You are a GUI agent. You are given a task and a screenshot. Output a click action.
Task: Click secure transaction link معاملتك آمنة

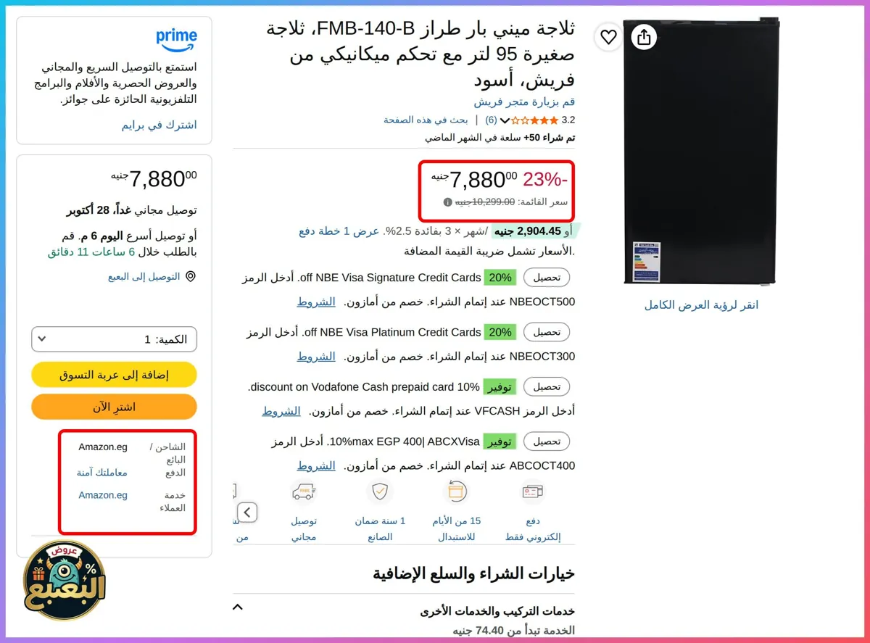[x=102, y=473]
